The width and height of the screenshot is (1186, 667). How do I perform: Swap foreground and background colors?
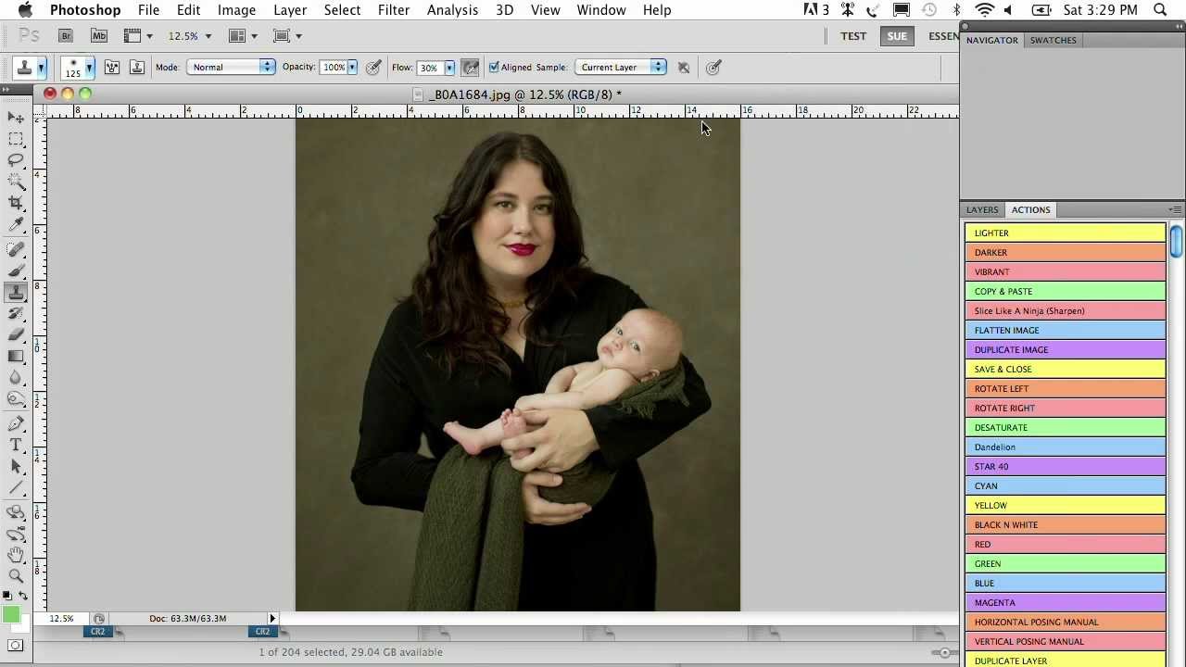pos(23,596)
